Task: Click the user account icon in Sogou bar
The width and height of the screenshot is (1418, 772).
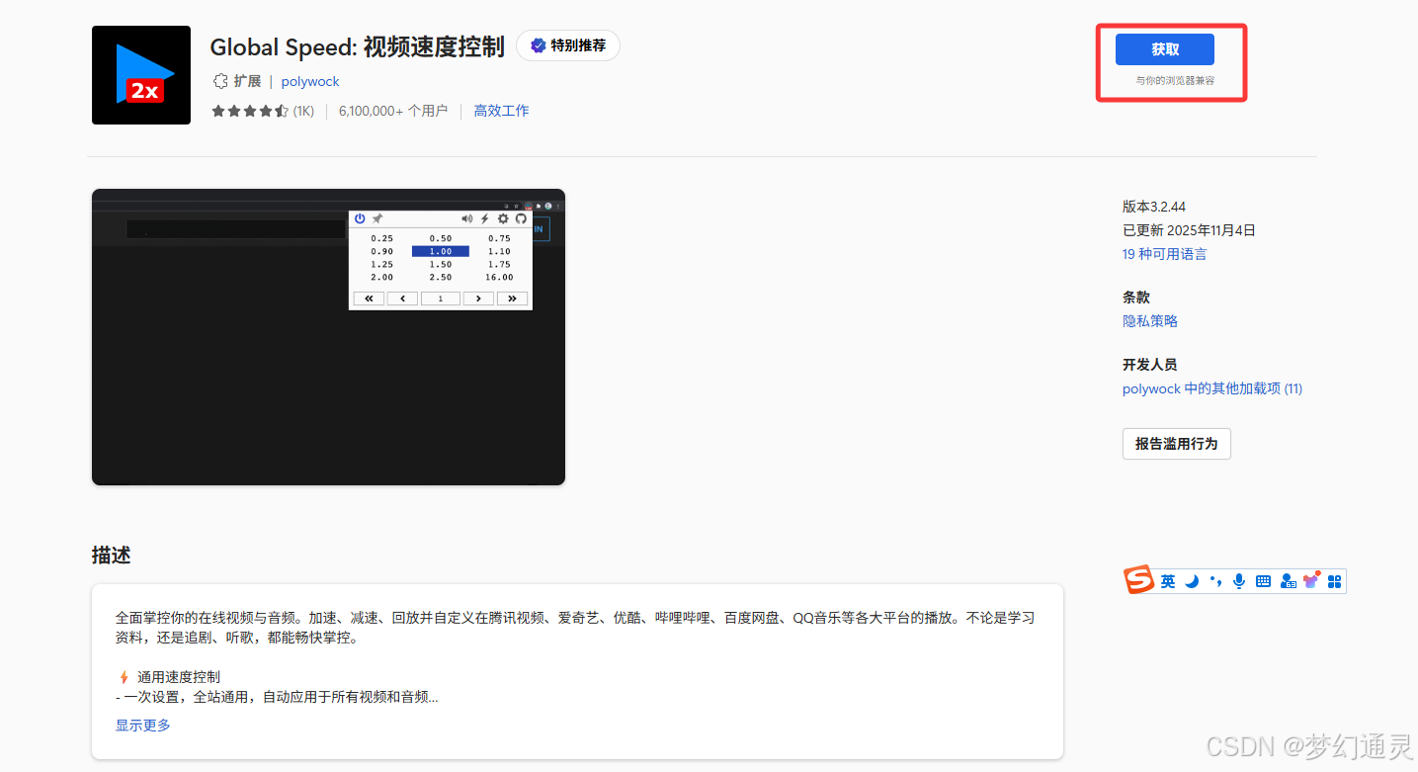Action: click(x=1287, y=581)
